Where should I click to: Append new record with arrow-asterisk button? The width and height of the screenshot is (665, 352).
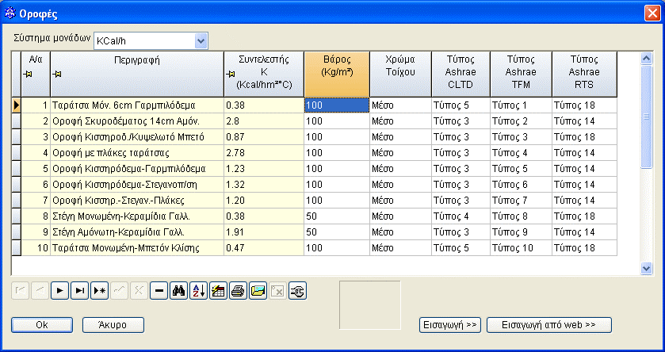tap(99, 291)
